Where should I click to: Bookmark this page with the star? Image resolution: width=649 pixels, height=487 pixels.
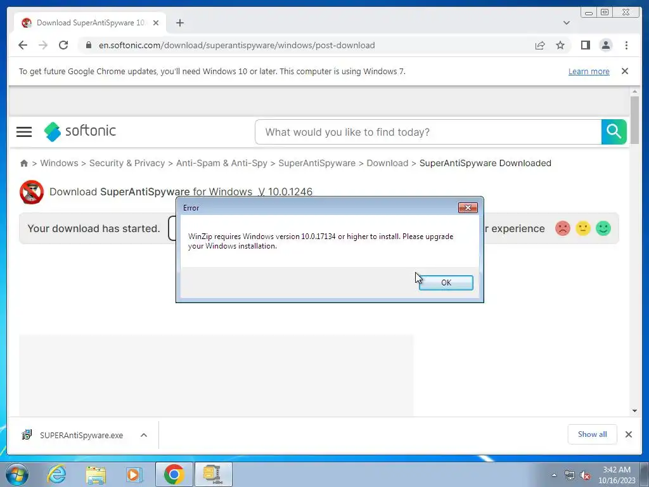point(560,45)
